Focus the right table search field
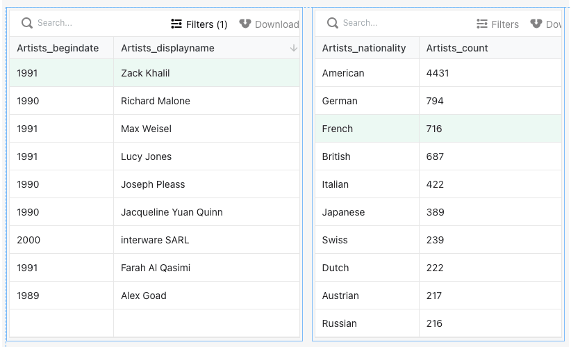The image size is (571, 347). 389,23
